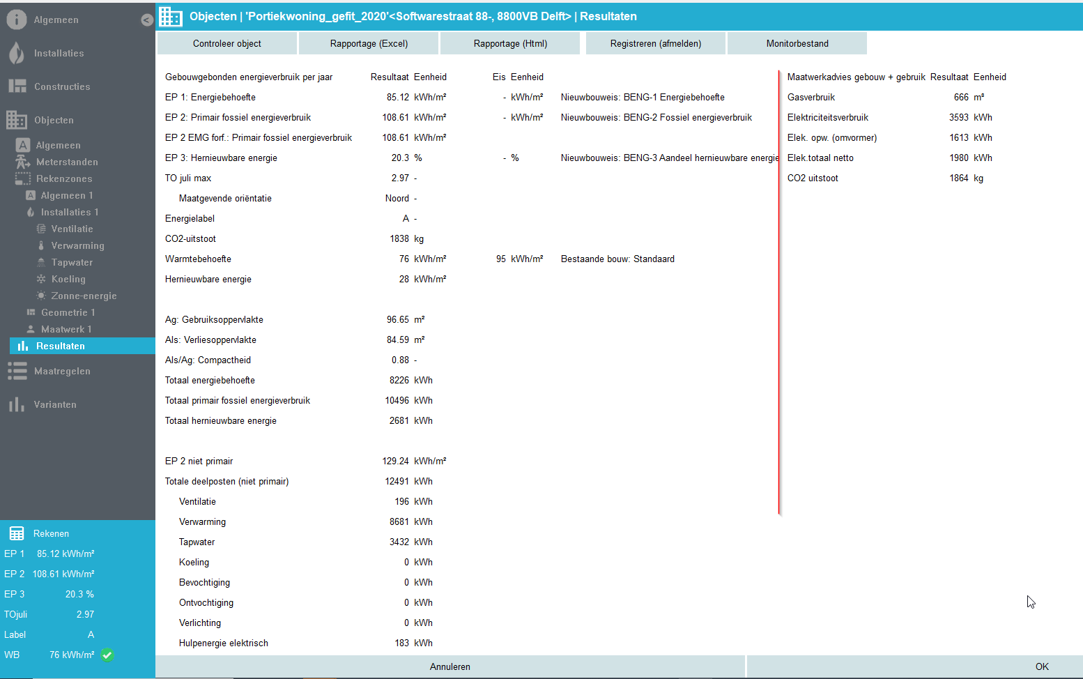This screenshot has width=1083, height=679.
Task: Click Registreren (afmelden) button
Action: pyautogui.click(x=656, y=43)
